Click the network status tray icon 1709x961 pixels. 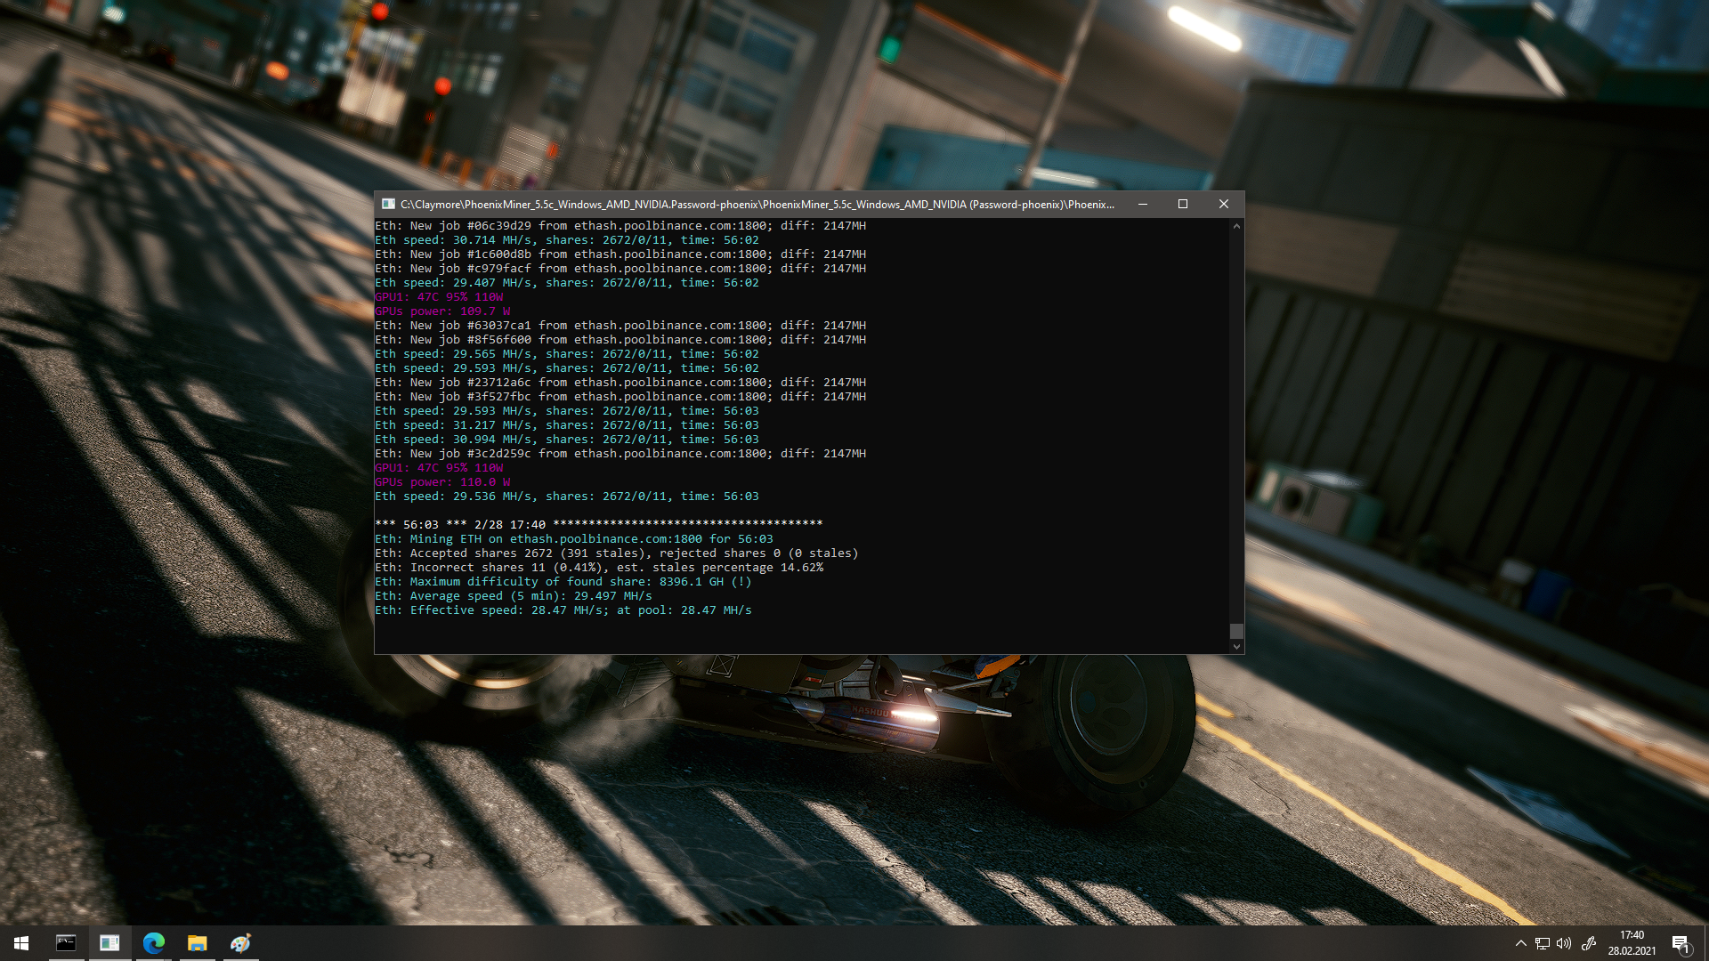click(x=1543, y=943)
